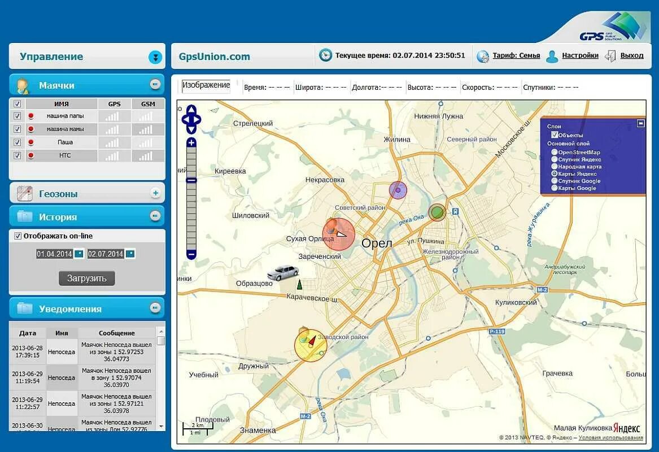Open the Настройки link
659x452 pixels.
580,55
